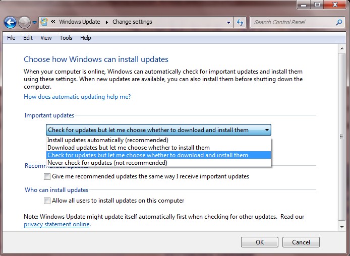
Task: Click the 'Important updates' section label
Action: pos(49,115)
